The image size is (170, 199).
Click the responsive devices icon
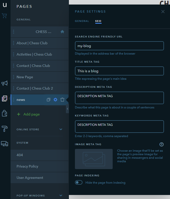pyautogui.click(x=5, y=144)
